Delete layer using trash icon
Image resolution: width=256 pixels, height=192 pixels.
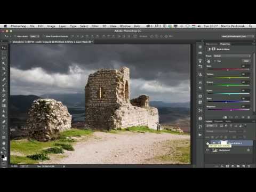coord(249,166)
